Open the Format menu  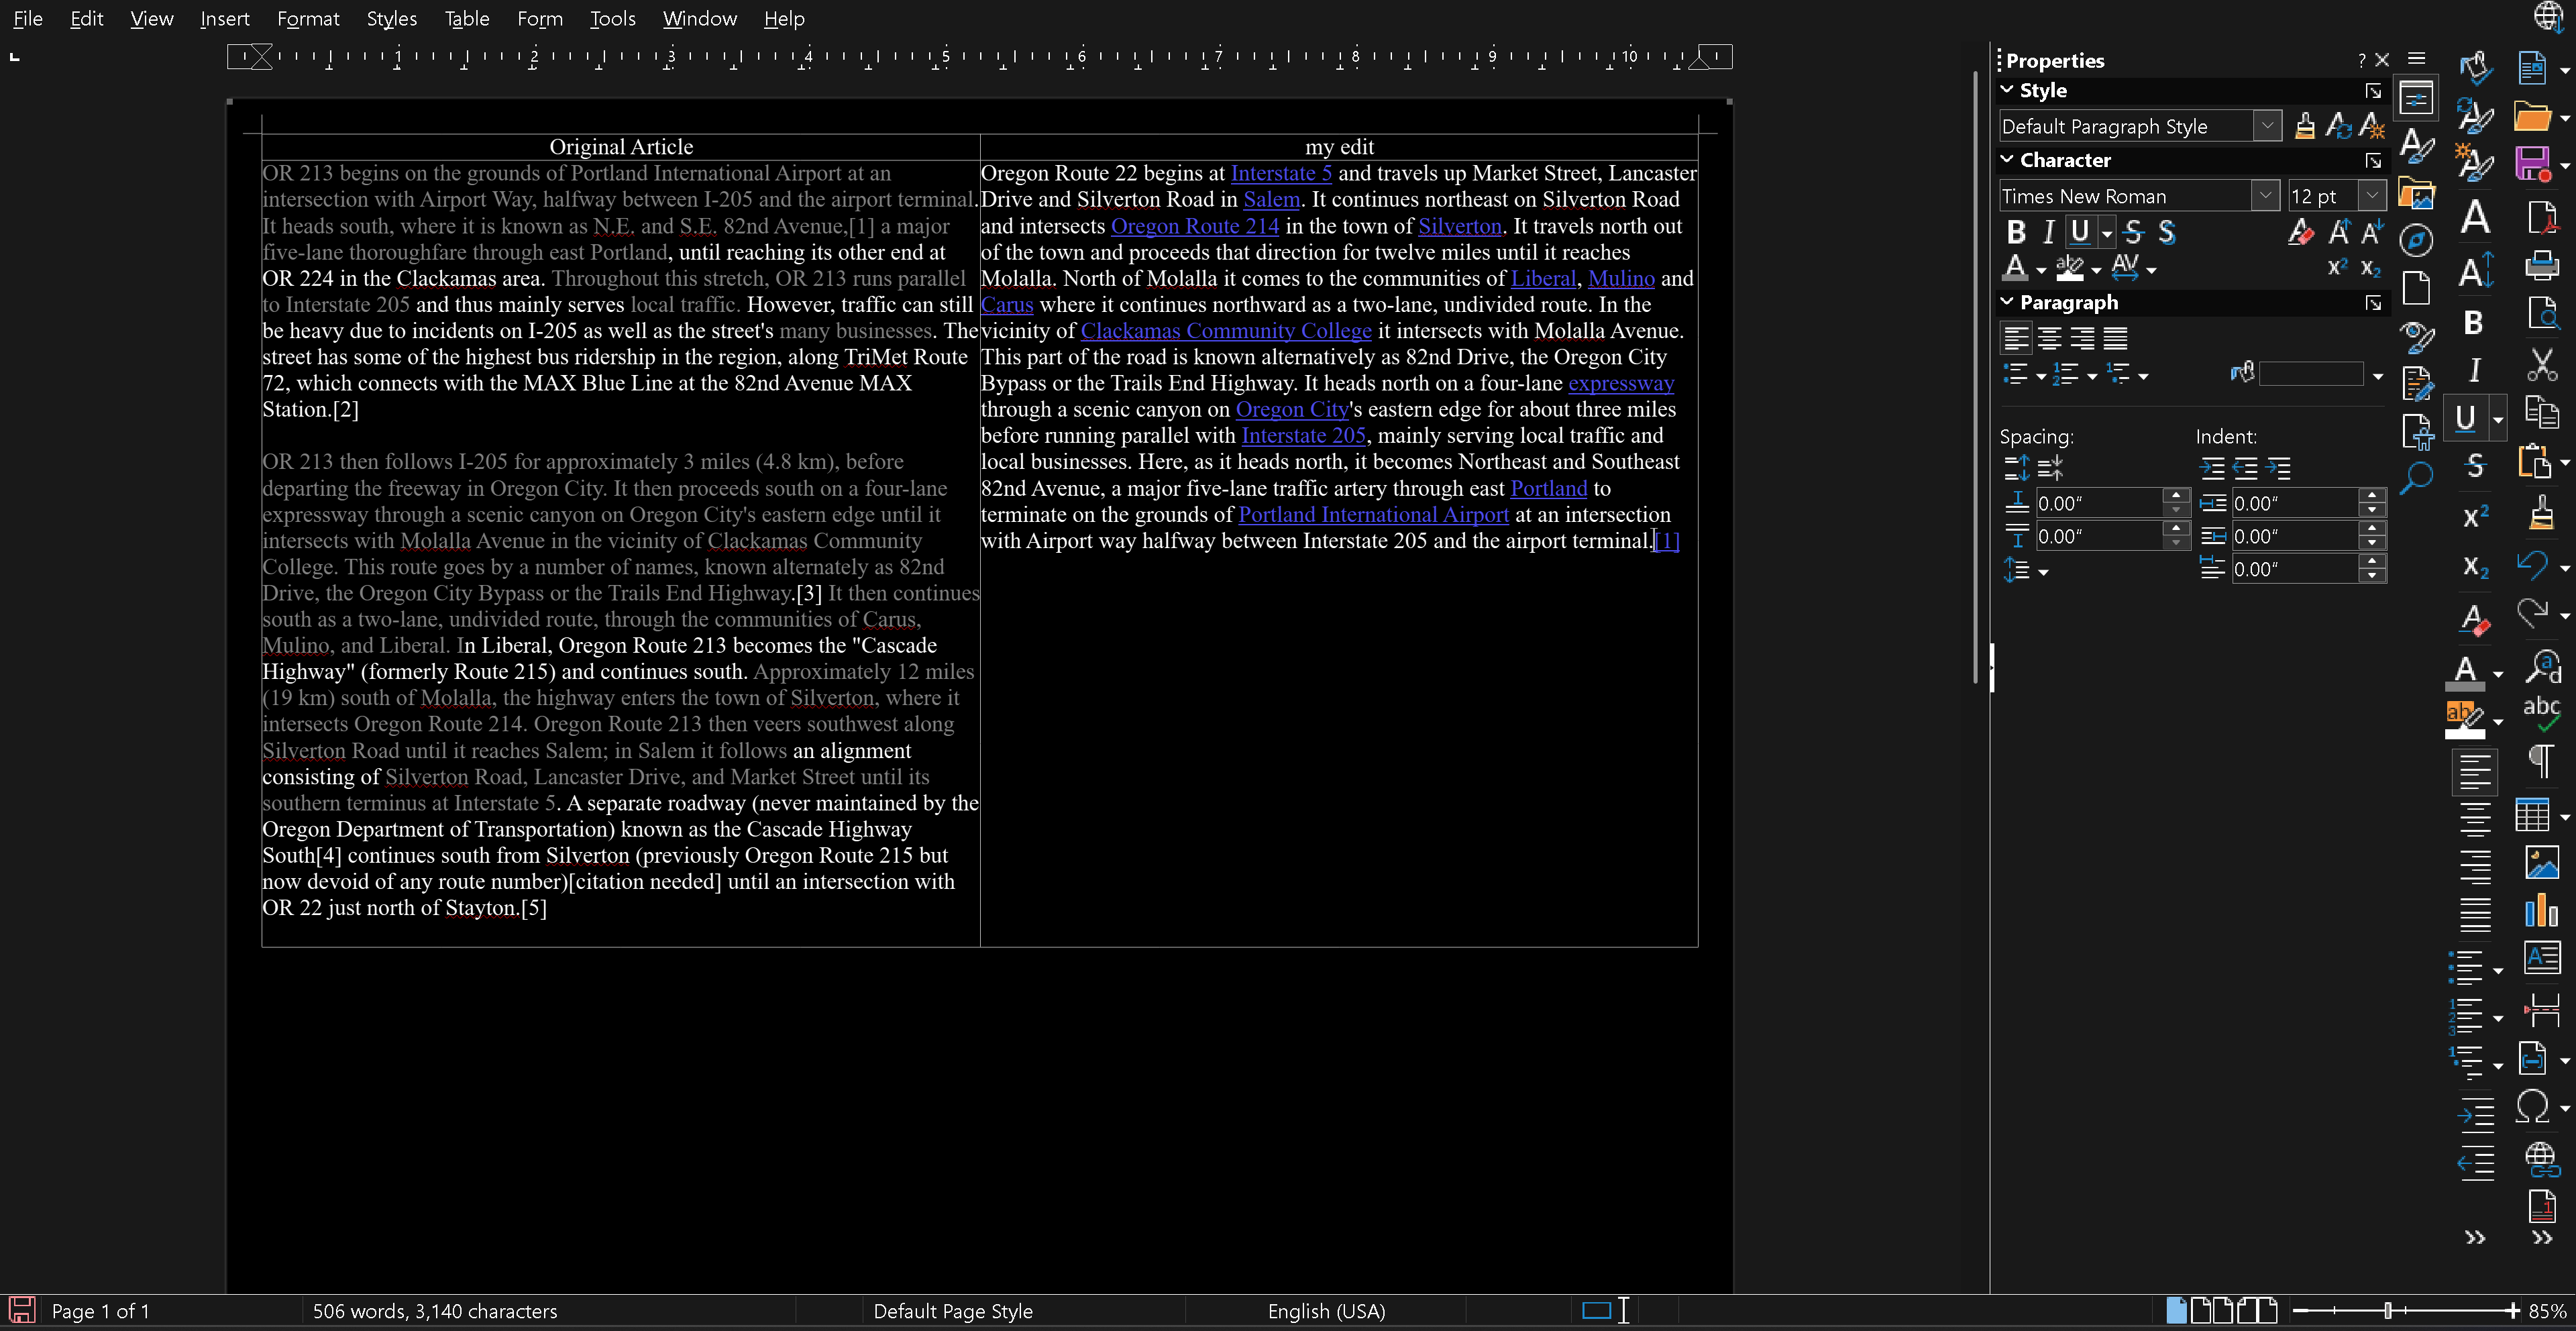(308, 18)
